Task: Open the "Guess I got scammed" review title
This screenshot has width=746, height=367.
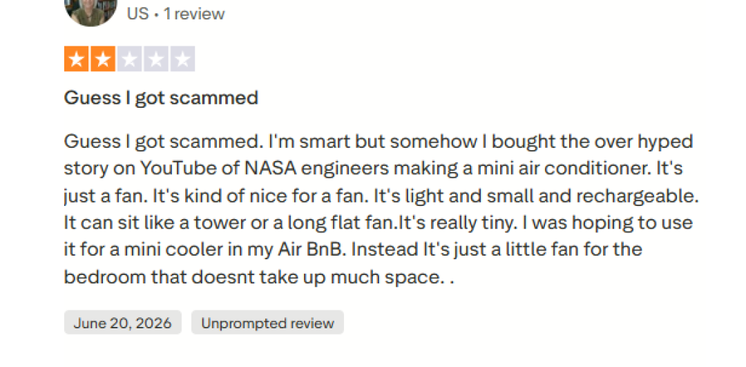Action: pyautogui.click(x=161, y=98)
